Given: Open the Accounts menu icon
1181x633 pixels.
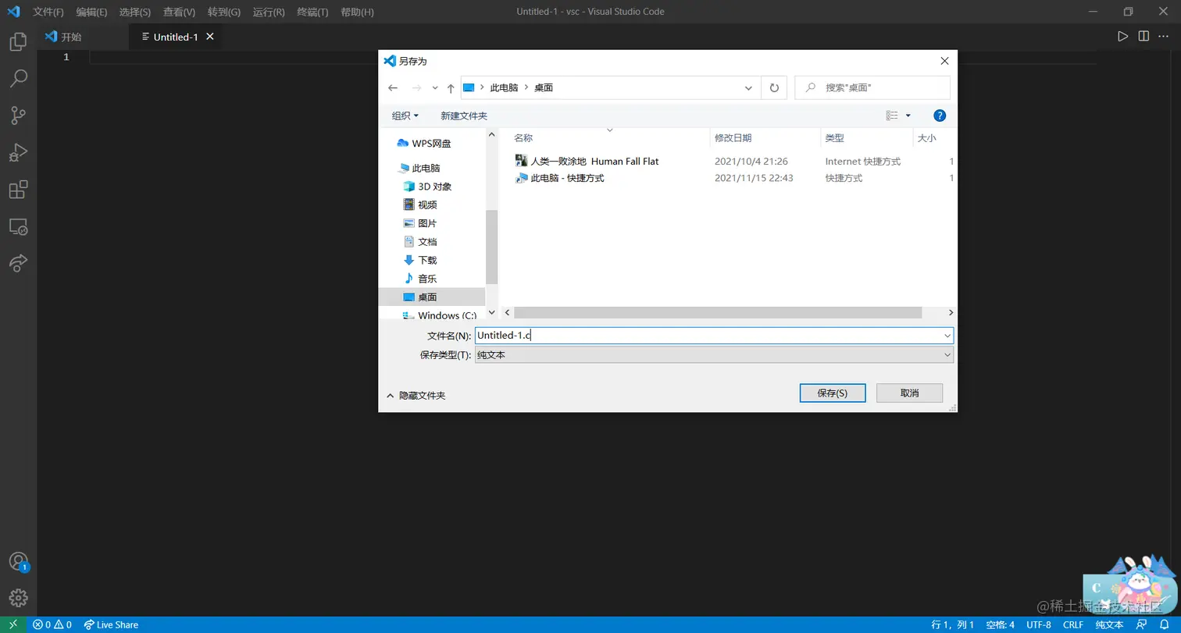Looking at the screenshot, I should click(x=18, y=562).
